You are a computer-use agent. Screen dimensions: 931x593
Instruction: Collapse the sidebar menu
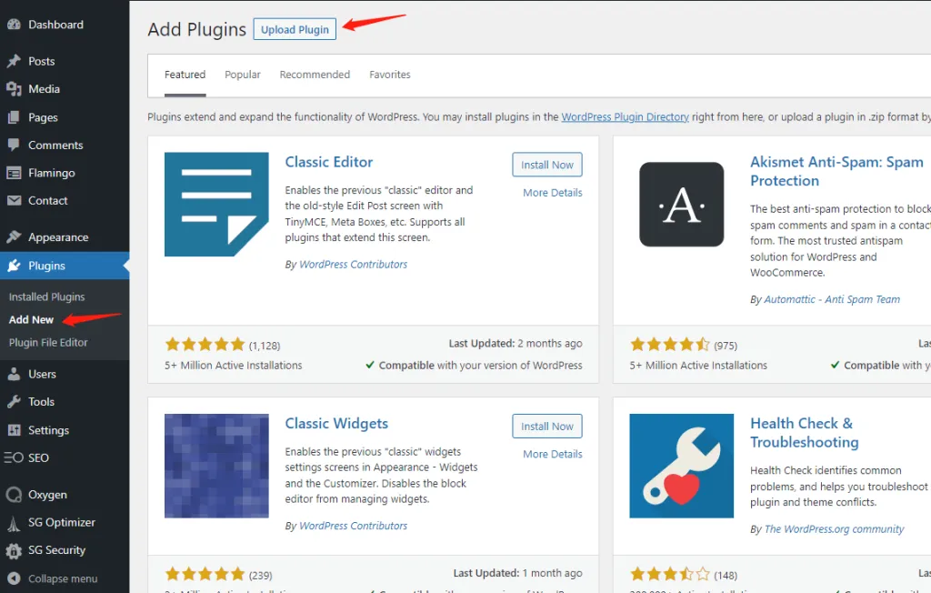(53, 578)
